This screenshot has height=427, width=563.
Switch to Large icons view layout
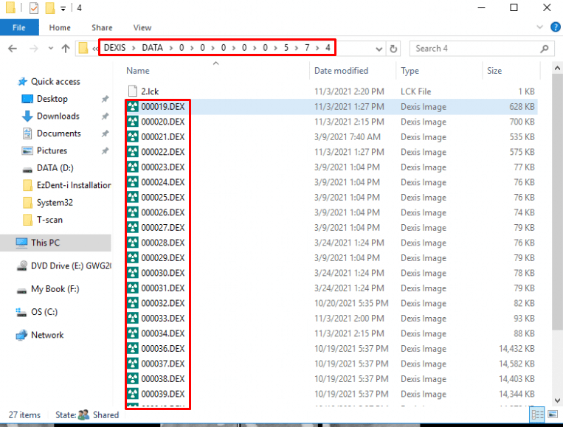pos(553,414)
